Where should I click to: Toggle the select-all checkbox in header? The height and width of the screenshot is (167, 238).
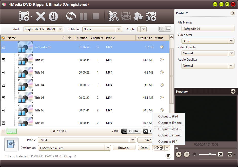pyautogui.click(x=3, y=38)
